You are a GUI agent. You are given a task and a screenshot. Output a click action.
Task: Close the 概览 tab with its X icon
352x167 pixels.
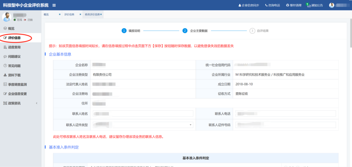pyautogui.click(x=60, y=15)
